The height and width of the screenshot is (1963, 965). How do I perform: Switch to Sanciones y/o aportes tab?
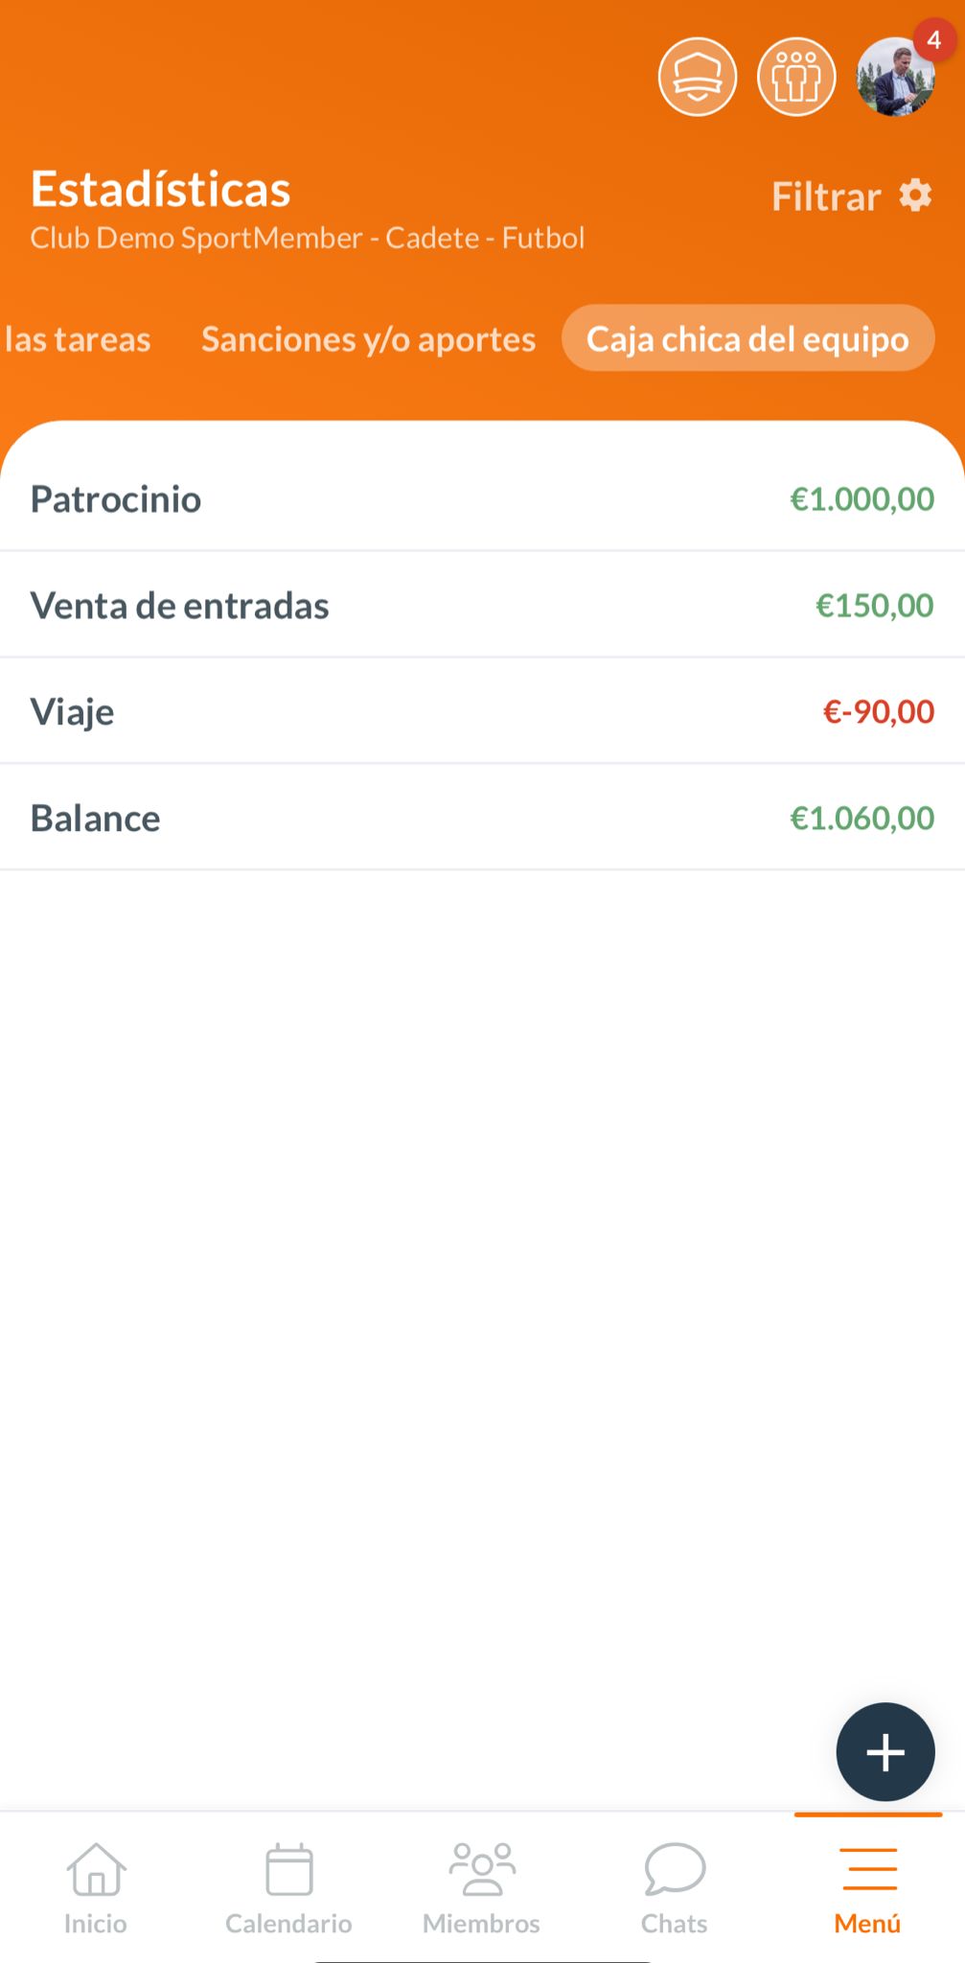pyautogui.click(x=368, y=339)
